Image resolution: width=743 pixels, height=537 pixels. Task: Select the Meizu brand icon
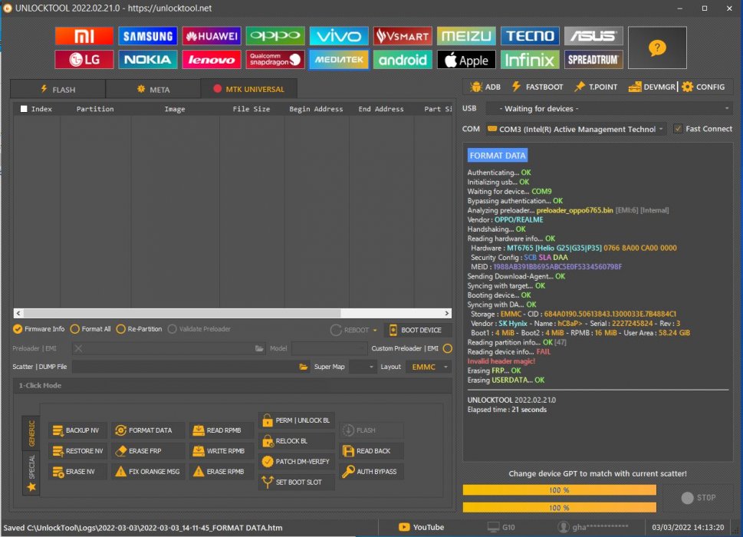click(x=466, y=36)
